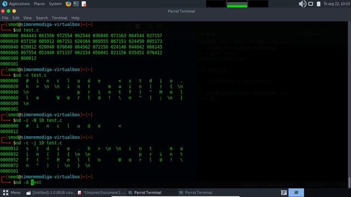Open the File menu in terminal
351x197 pixels.
click(5, 18)
